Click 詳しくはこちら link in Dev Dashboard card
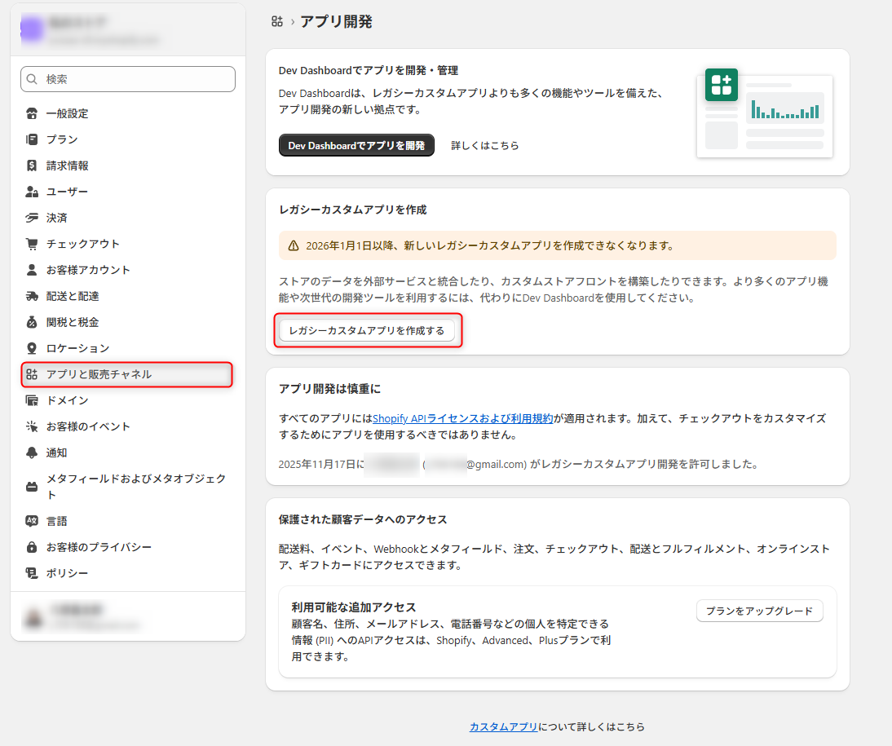892x746 pixels. click(484, 146)
